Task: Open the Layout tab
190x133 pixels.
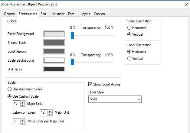Action: click(x=85, y=14)
